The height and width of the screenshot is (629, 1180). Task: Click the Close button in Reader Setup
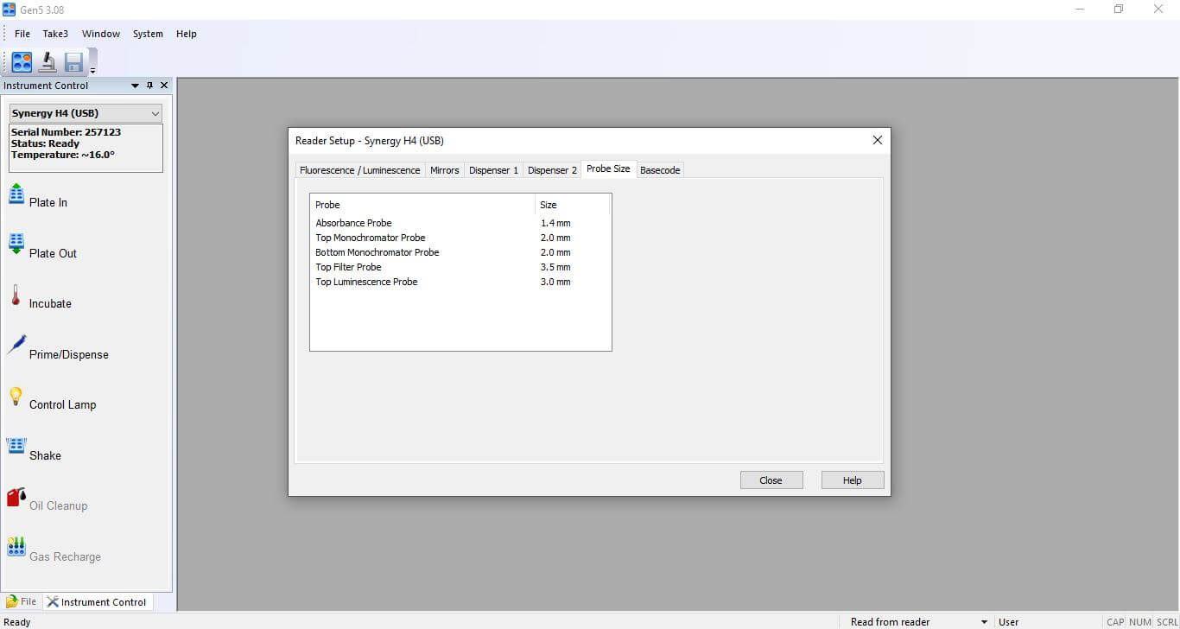click(x=771, y=480)
